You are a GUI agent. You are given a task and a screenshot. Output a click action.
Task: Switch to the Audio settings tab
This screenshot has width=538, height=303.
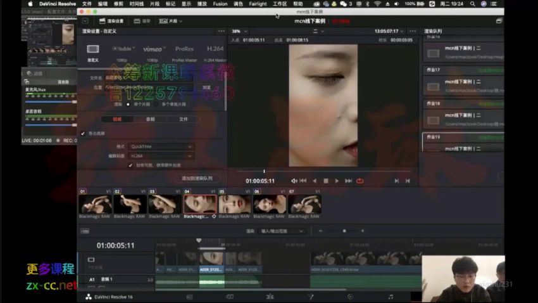click(150, 119)
